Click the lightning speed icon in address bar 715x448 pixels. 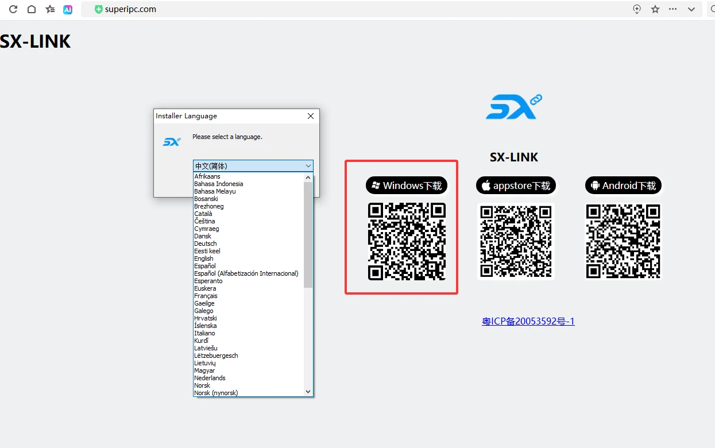pyautogui.click(x=637, y=9)
